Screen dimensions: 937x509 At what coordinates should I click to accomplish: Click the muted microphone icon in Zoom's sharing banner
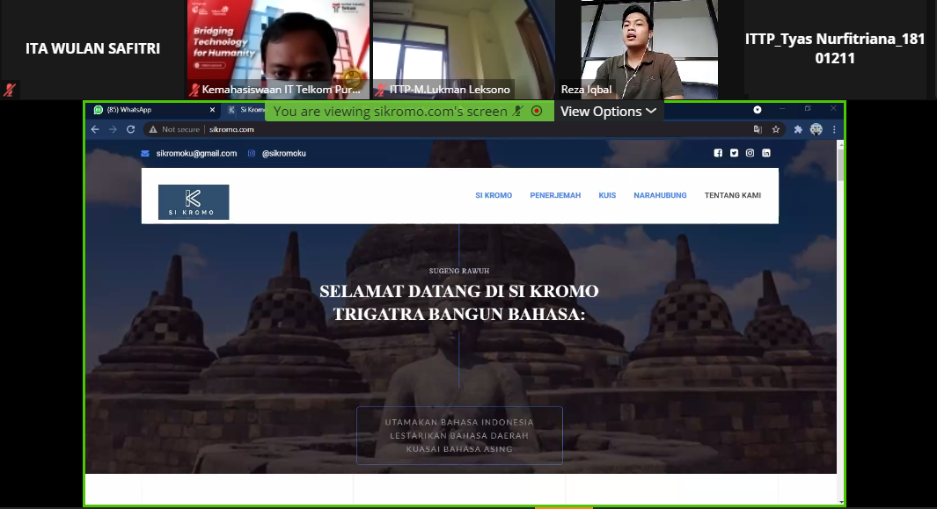tap(518, 111)
